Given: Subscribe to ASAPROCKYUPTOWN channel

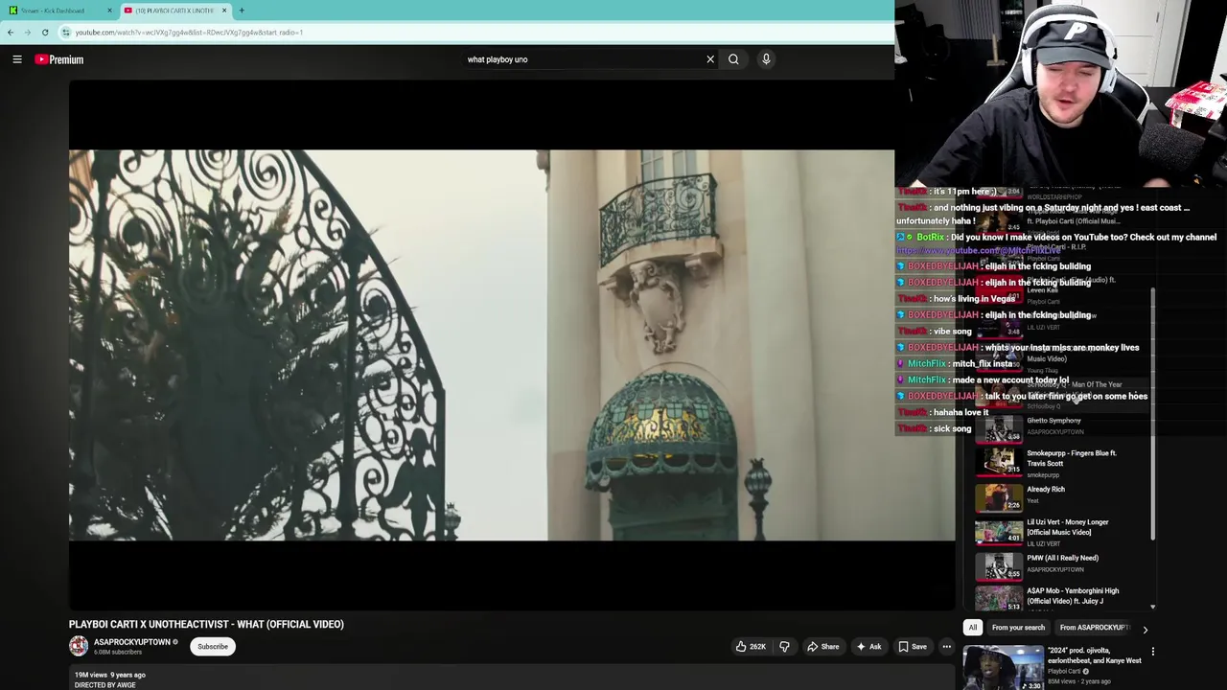Looking at the screenshot, I should [213, 647].
